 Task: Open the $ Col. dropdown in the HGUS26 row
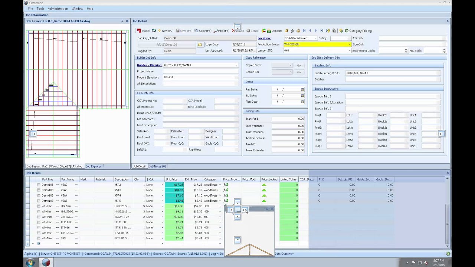coord(162,206)
